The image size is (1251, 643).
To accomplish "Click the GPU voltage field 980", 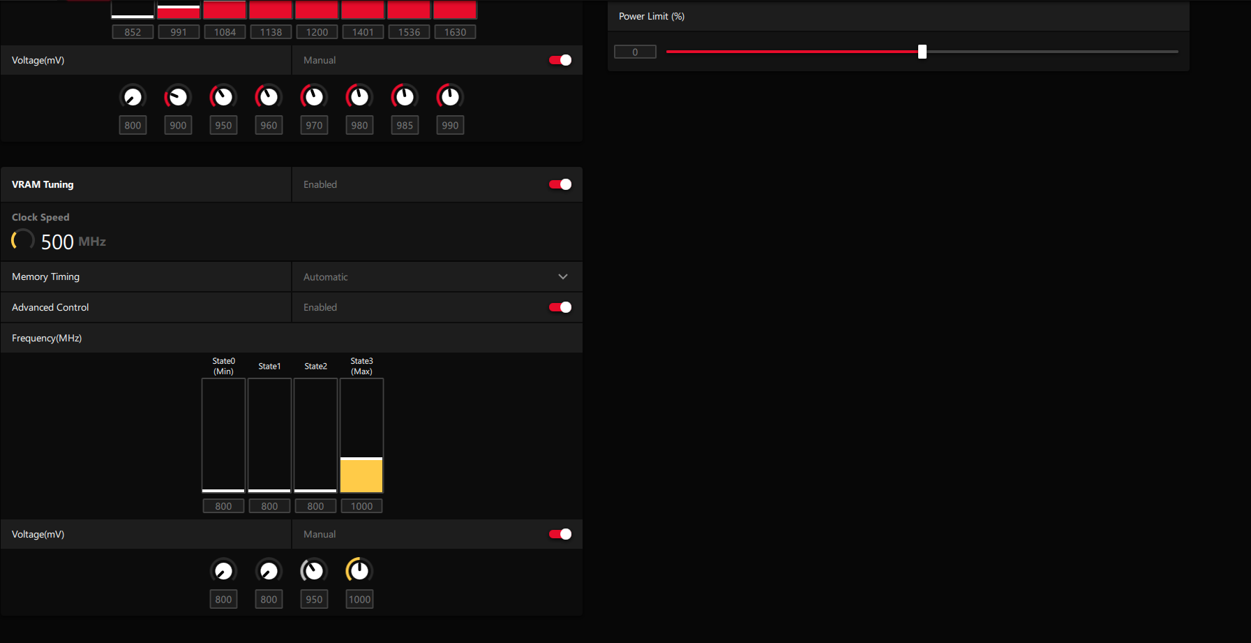I will click(x=359, y=126).
